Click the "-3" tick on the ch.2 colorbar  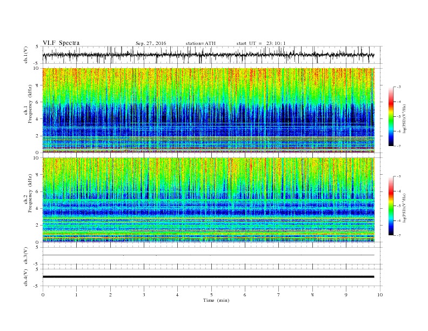[399, 176]
